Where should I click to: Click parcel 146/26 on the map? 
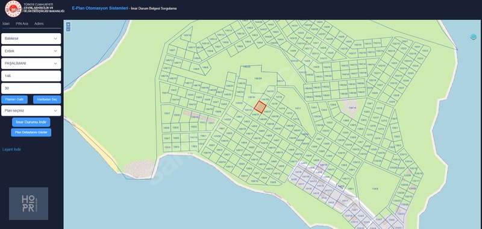258,79
